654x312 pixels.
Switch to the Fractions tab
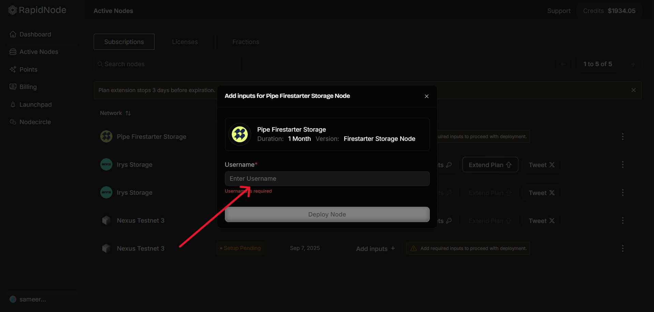tap(246, 42)
